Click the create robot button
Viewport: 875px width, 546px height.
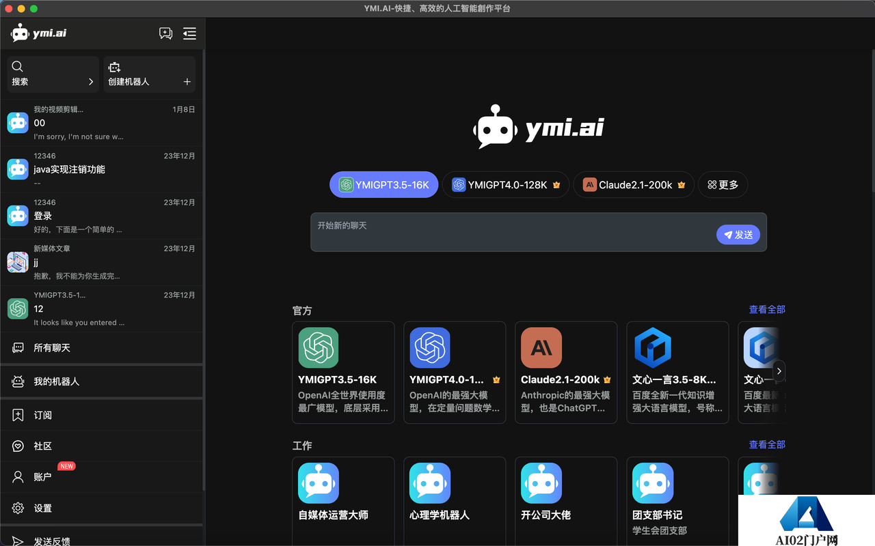coord(150,74)
